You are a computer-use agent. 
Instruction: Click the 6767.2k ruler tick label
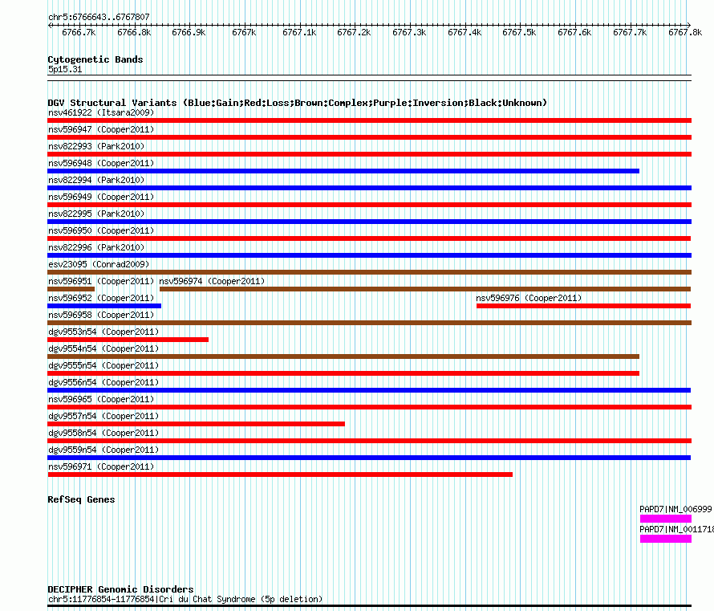354,32
